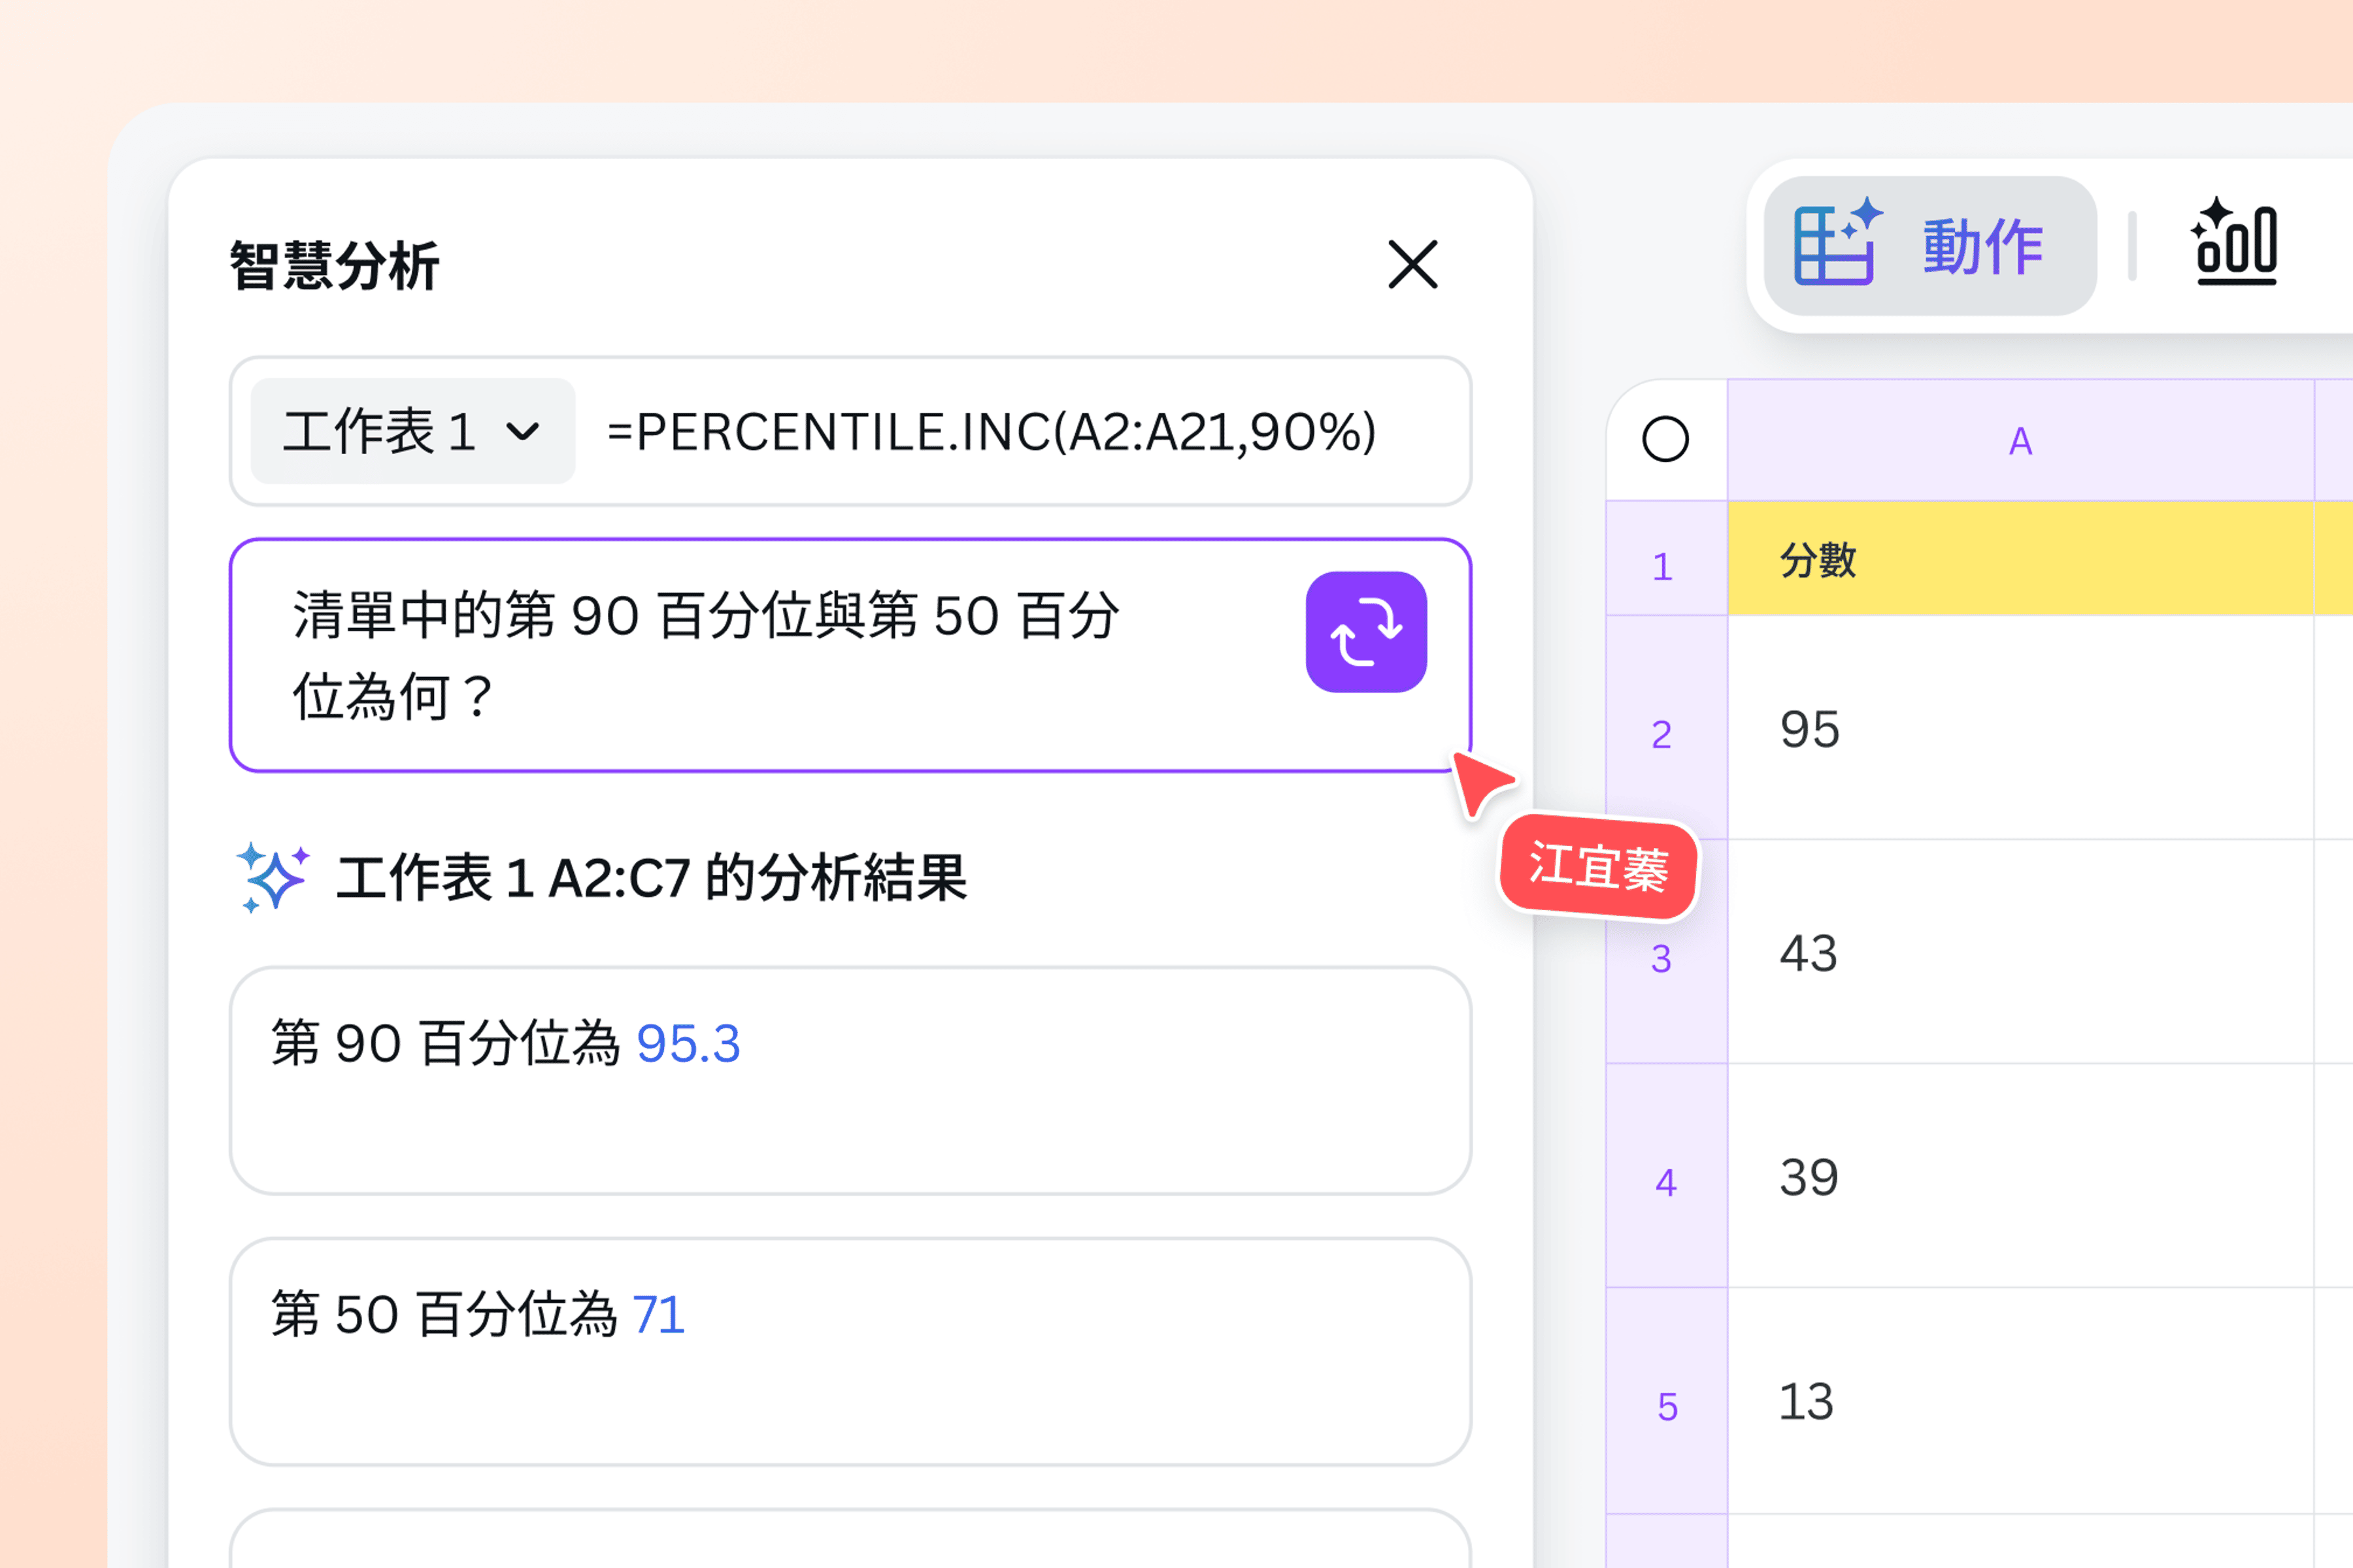
Task: Click the select-all circle in sheet corner
Action: pyautogui.click(x=1665, y=439)
